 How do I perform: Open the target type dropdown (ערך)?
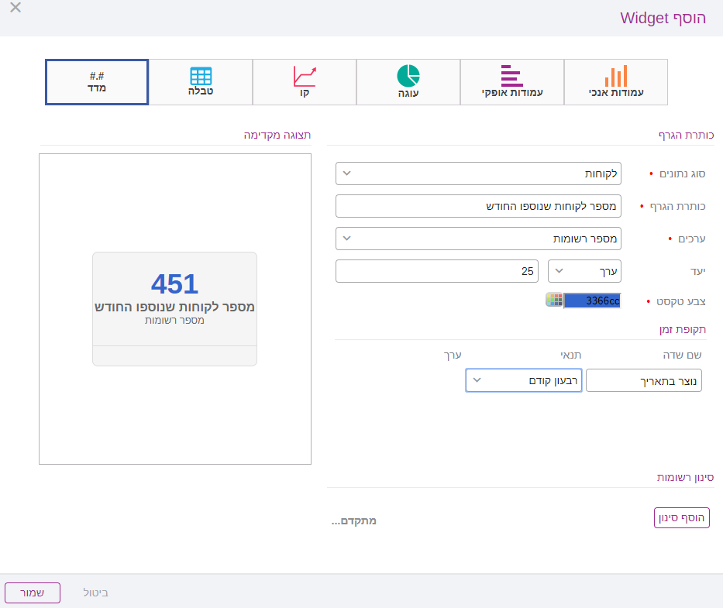tap(584, 271)
